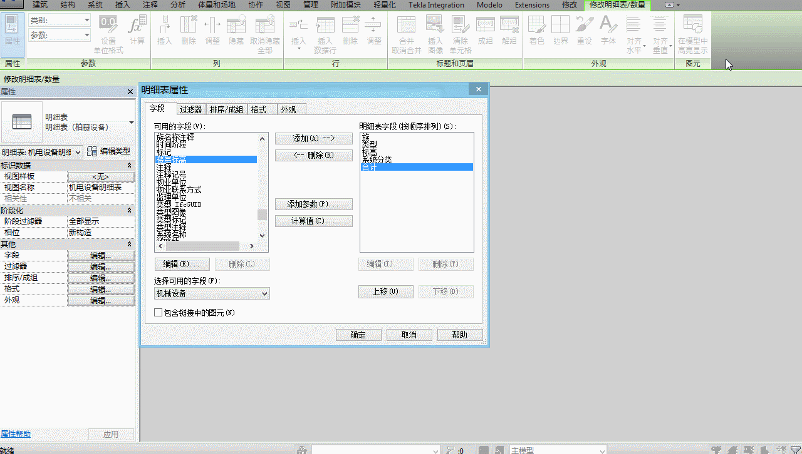Open 选择可用的字段 机械设备 combo box
Image resolution: width=802 pixels, height=454 pixels.
[x=212, y=293]
